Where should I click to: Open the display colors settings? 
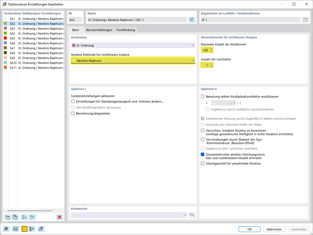[x=32, y=229]
